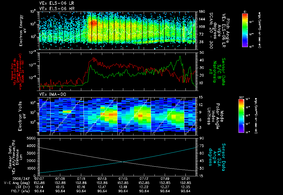Click the '5000' altitude tick label
Image resolution: width=283 pixels, height=195 pixels.
[32, 138]
